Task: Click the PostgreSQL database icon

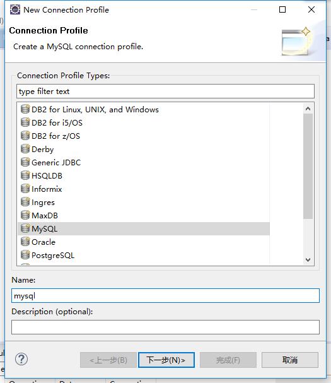Action: tap(25, 255)
